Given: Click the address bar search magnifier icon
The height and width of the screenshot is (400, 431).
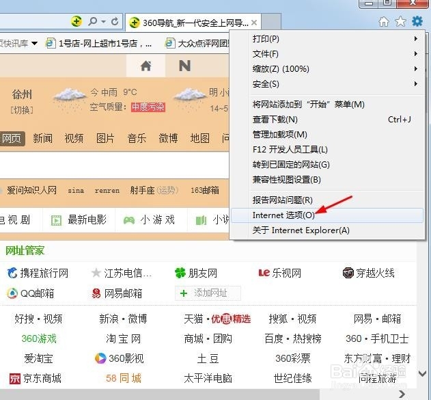Looking at the screenshot, I should (93, 21).
